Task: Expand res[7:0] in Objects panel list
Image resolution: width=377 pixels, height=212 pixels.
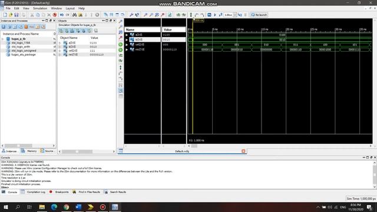Action: [x=60, y=55]
